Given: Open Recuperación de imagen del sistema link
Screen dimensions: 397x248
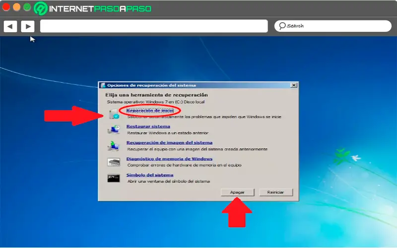Looking at the screenshot, I should 169,142.
